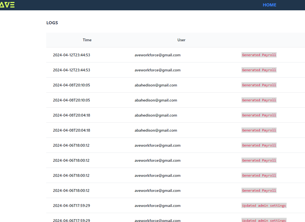Click the timestamp 2024-04-06T17:59:29
Image resolution: width=305 pixels, height=222 pixels.
(x=71, y=206)
